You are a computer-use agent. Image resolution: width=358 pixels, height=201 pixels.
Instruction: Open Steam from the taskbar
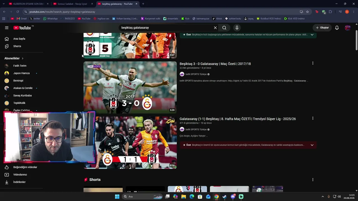tap(225, 197)
